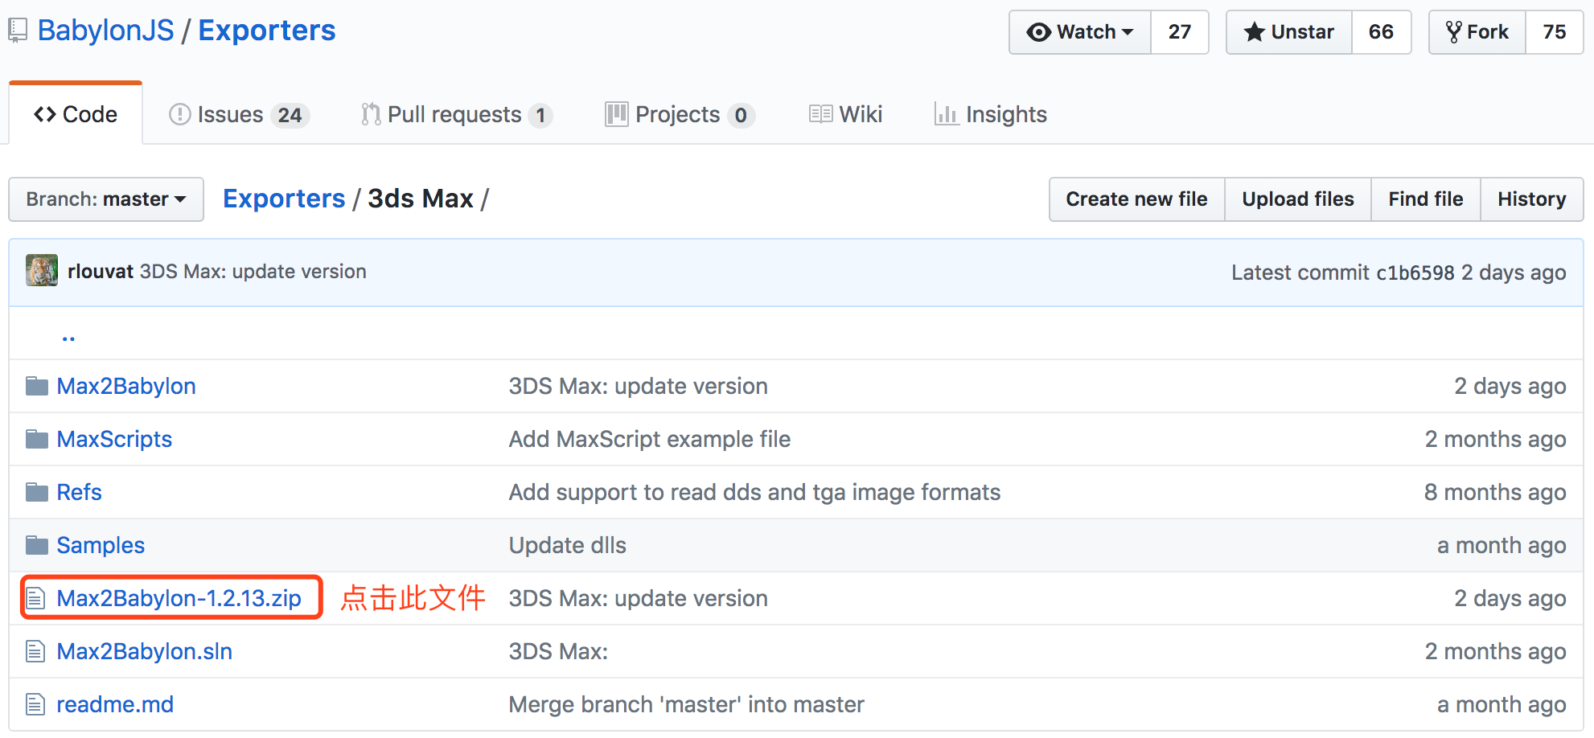The height and width of the screenshot is (738, 1594).
Task: Open the Watch notifications dropdown
Action: click(1080, 32)
